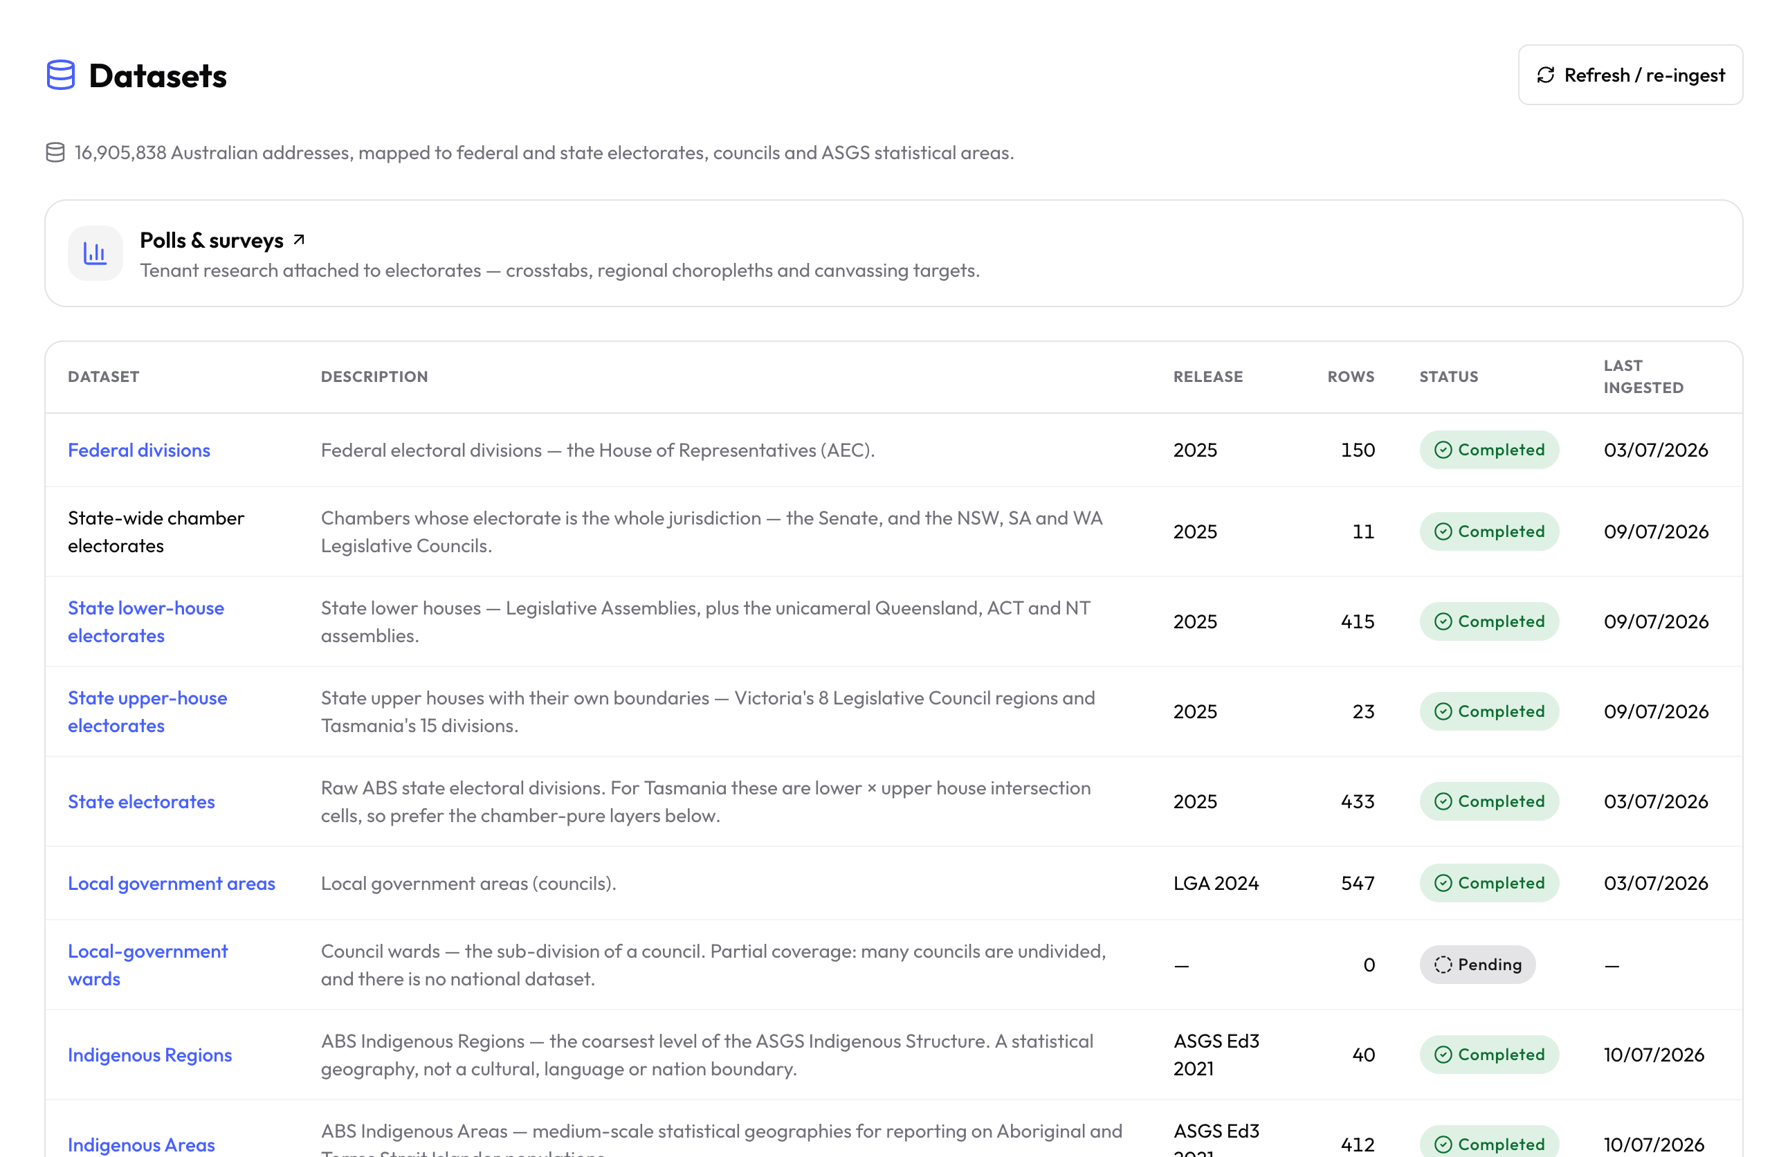Open the Indigenous Regions dataset
This screenshot has width=1788, height=1157.
tap(149, 1055)
